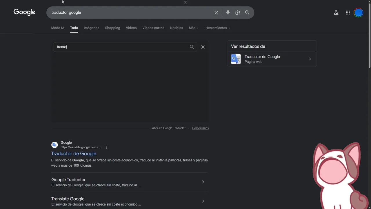Open three-dot menu for translate.google.com result
This screenshot has width=371, height=209.
(107, 147)
